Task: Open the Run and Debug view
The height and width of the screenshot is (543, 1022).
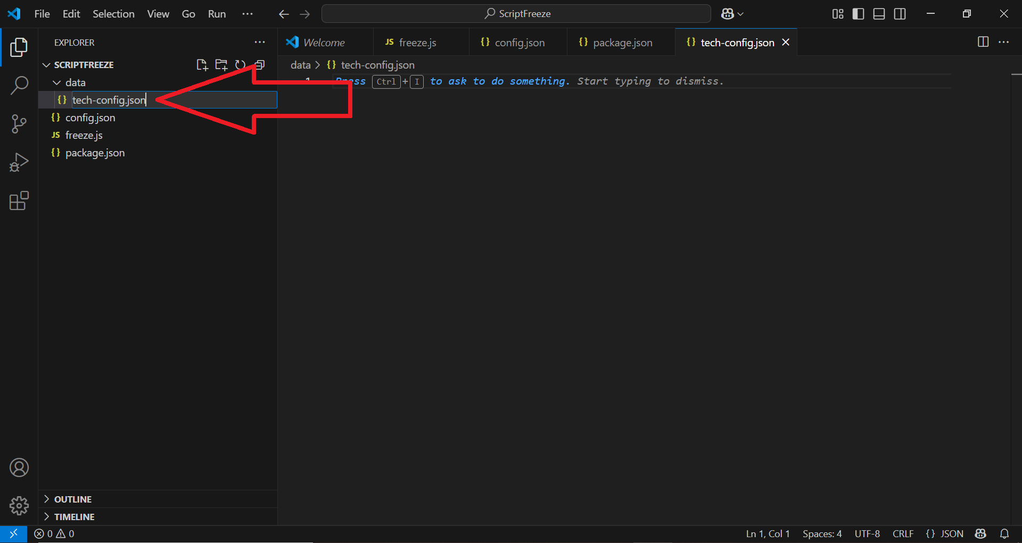Action: point(19,162)
